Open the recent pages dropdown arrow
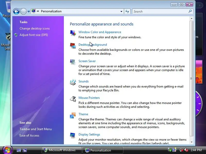 point(29,12)
